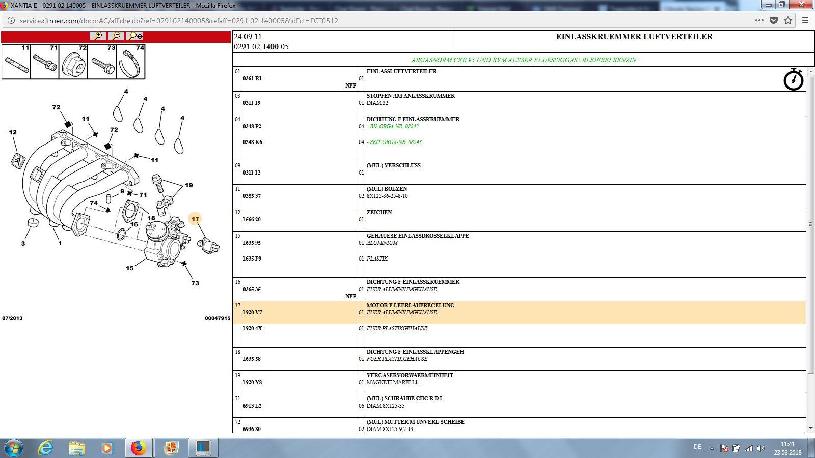Click highlighted part number 1920 V7
The image size is (815, 458).
pos(253,312)
